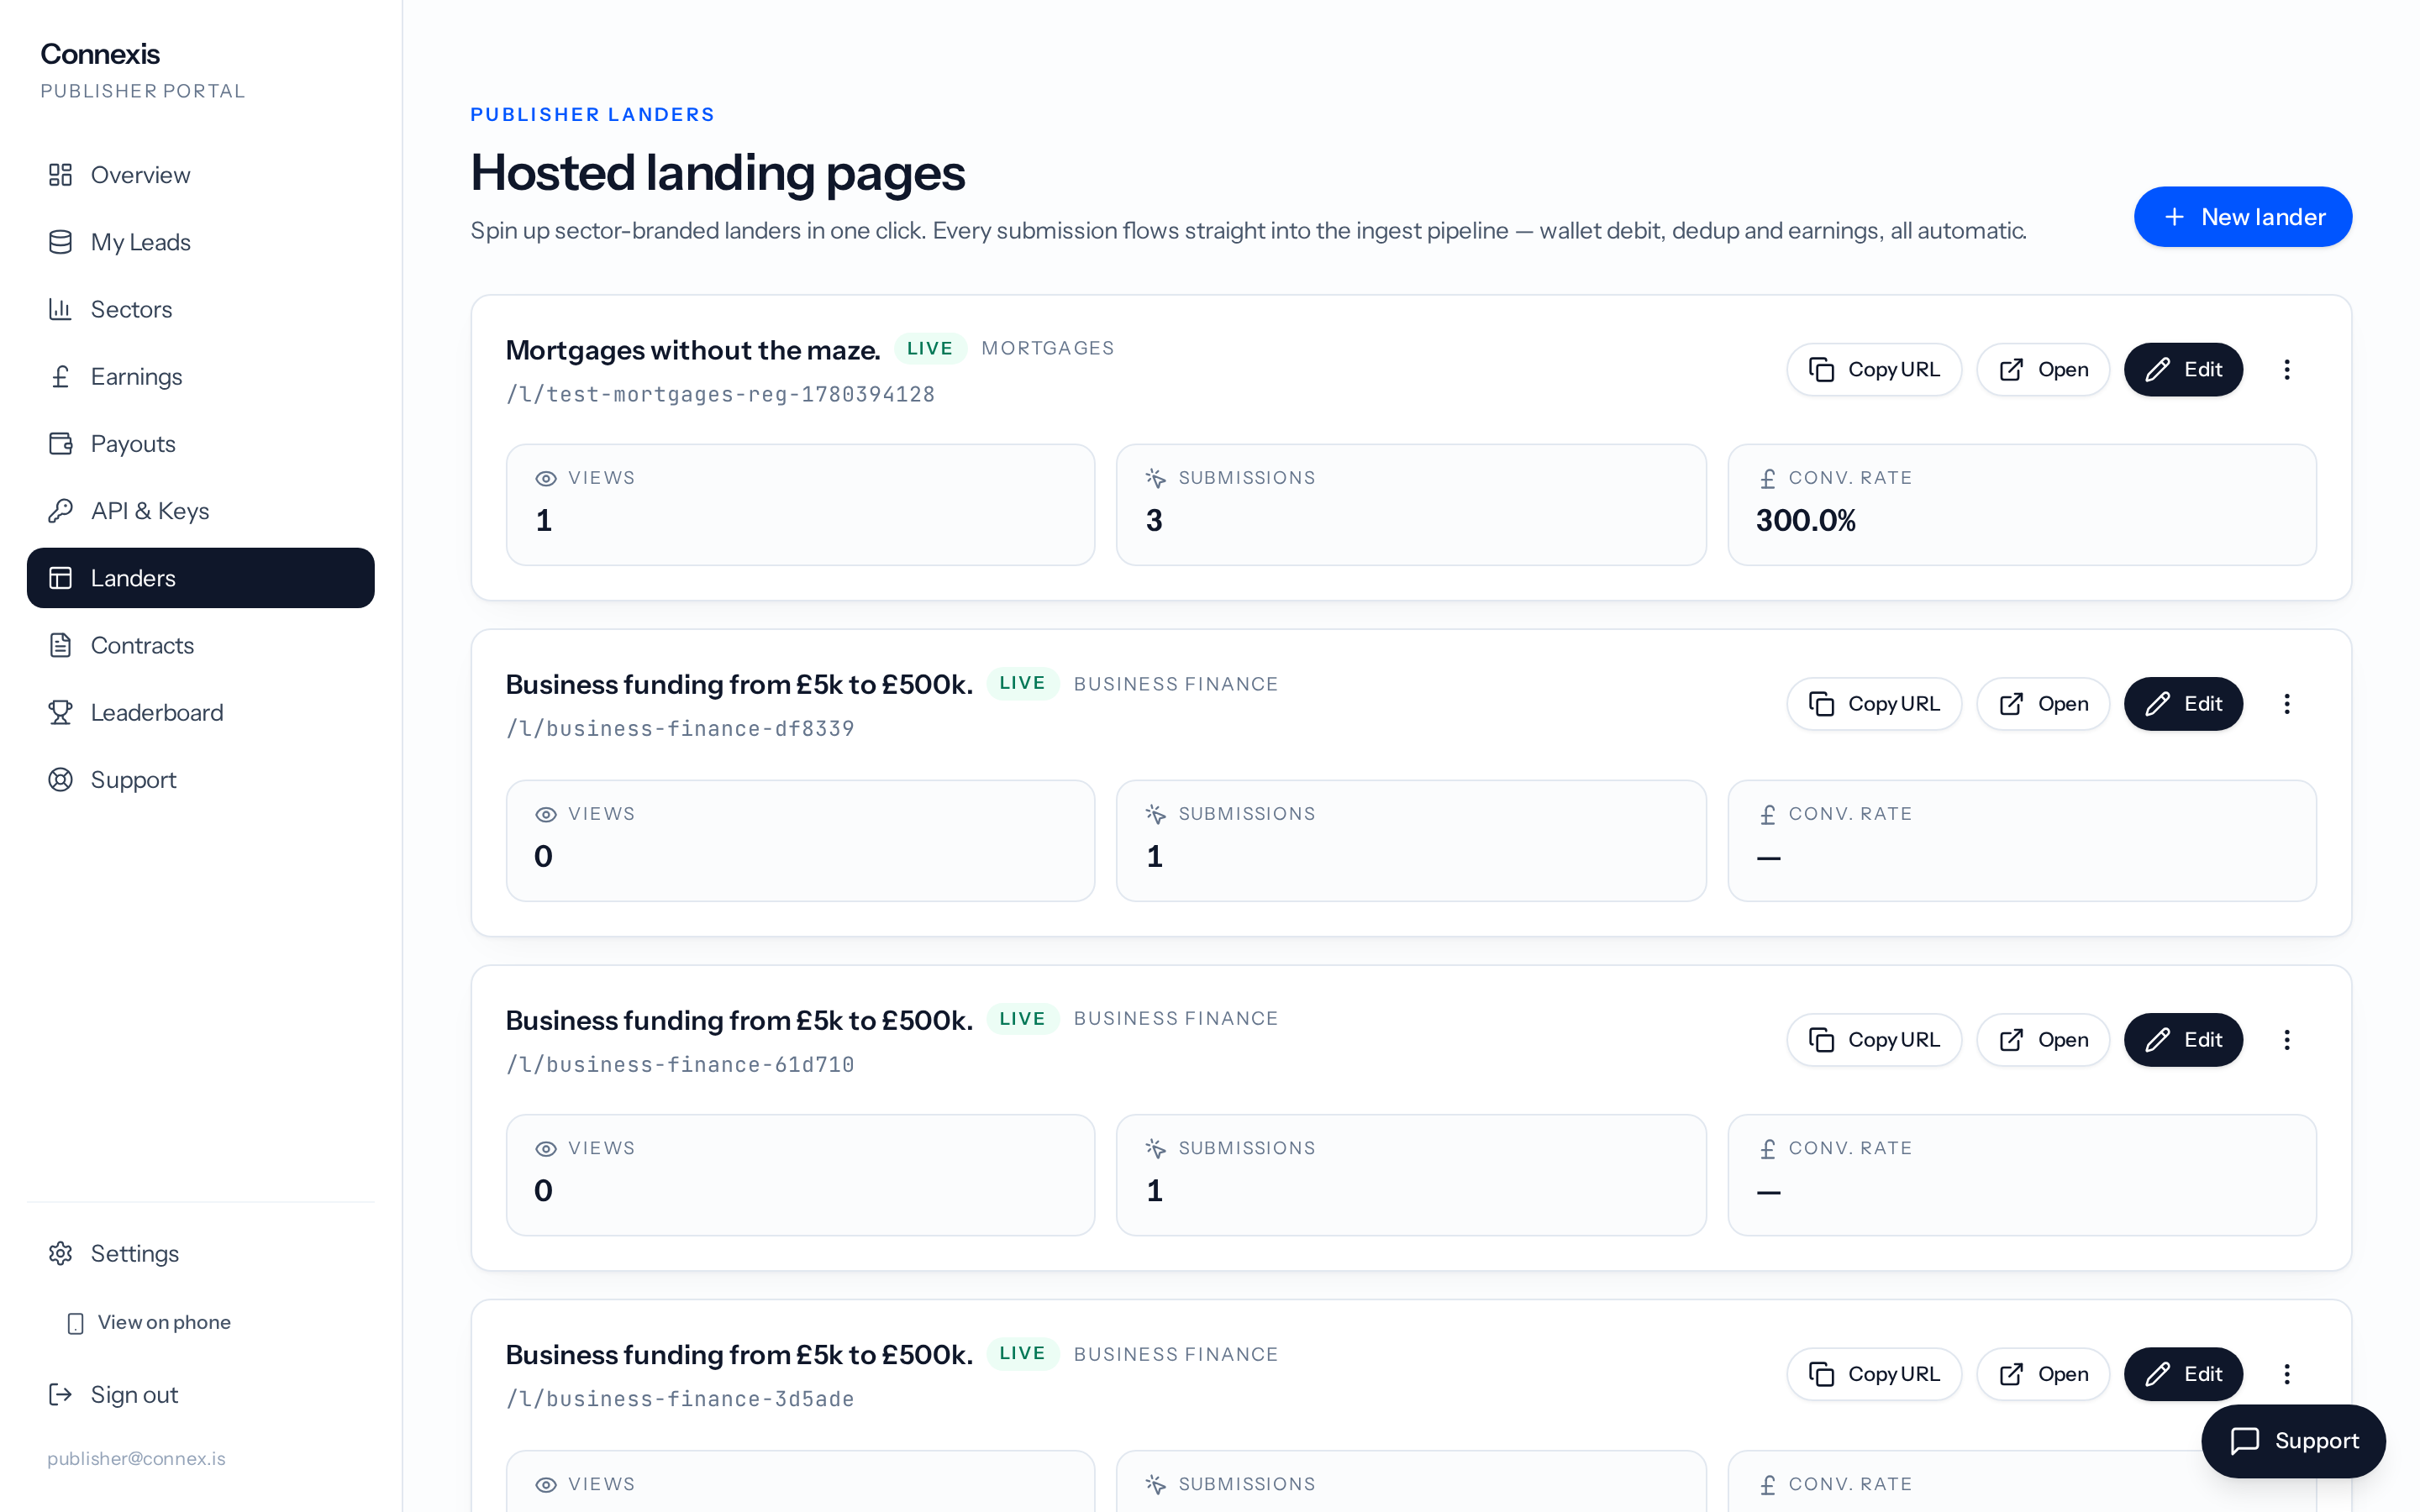Image resolution: width=2420 pixels, height=1512 pixels.
Task: Open API & Keys page
Action: coord(200,511)
